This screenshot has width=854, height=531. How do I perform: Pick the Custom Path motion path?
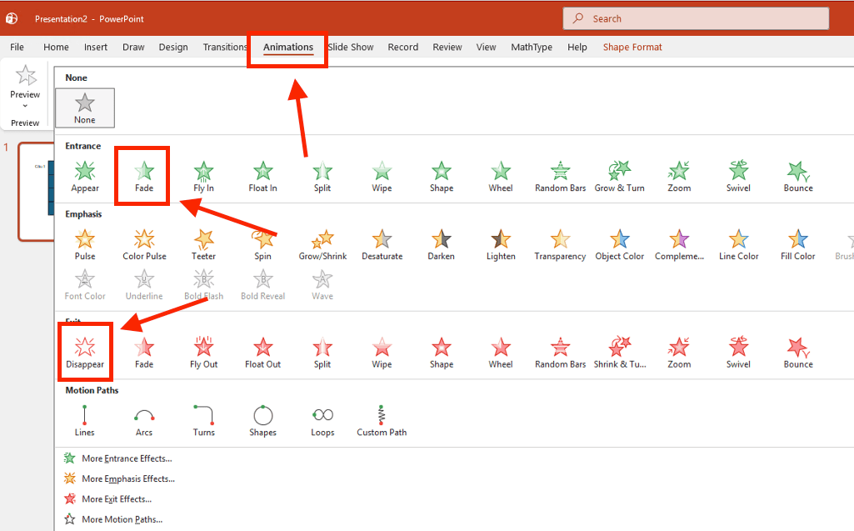[x=382, y=421]
